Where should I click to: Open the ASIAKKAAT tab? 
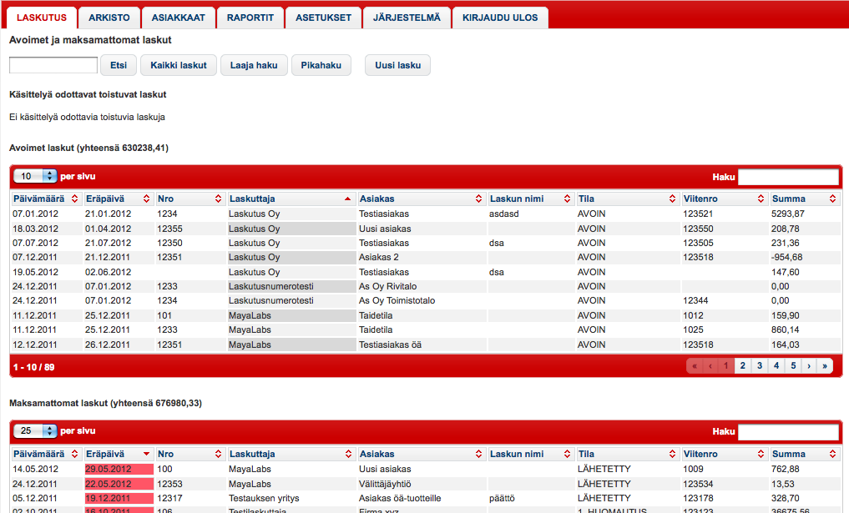point(178,17)
